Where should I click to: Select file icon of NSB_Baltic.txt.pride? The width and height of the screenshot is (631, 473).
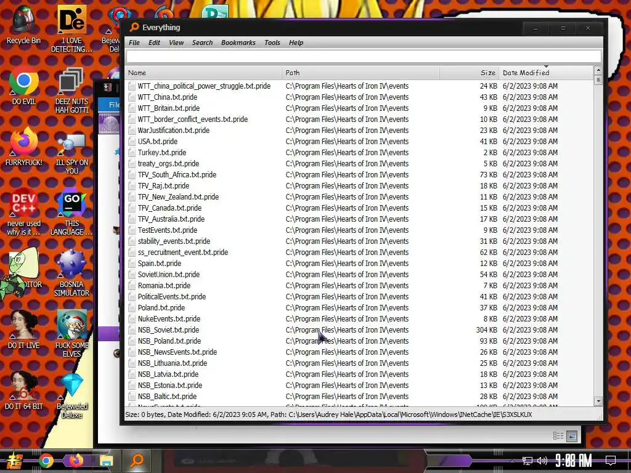click(132, 397)
